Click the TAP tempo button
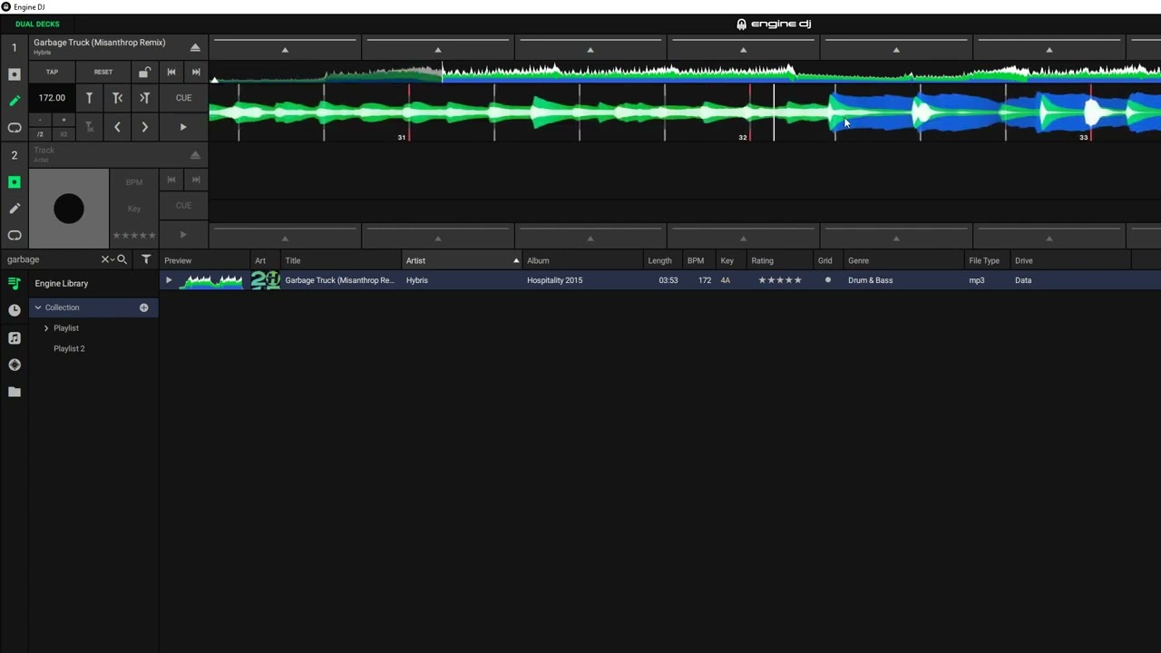Screen dimensions: 1161x653 (x=52, y=72)
